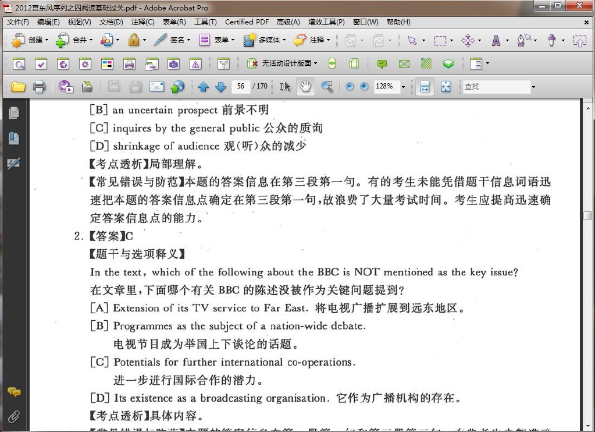Toggle scrolling fit-width page mode
This screenshot has height=432, width=595.
425,87
